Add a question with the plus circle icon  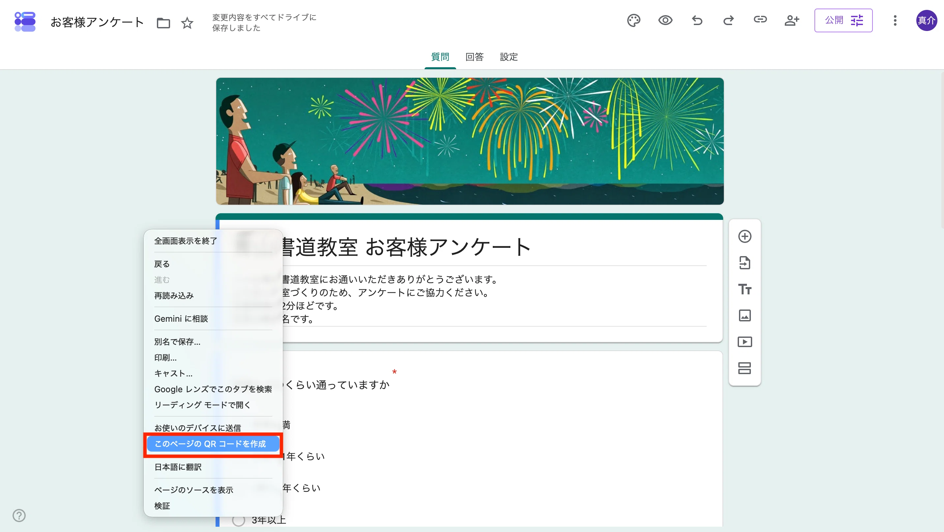(745, 236)
